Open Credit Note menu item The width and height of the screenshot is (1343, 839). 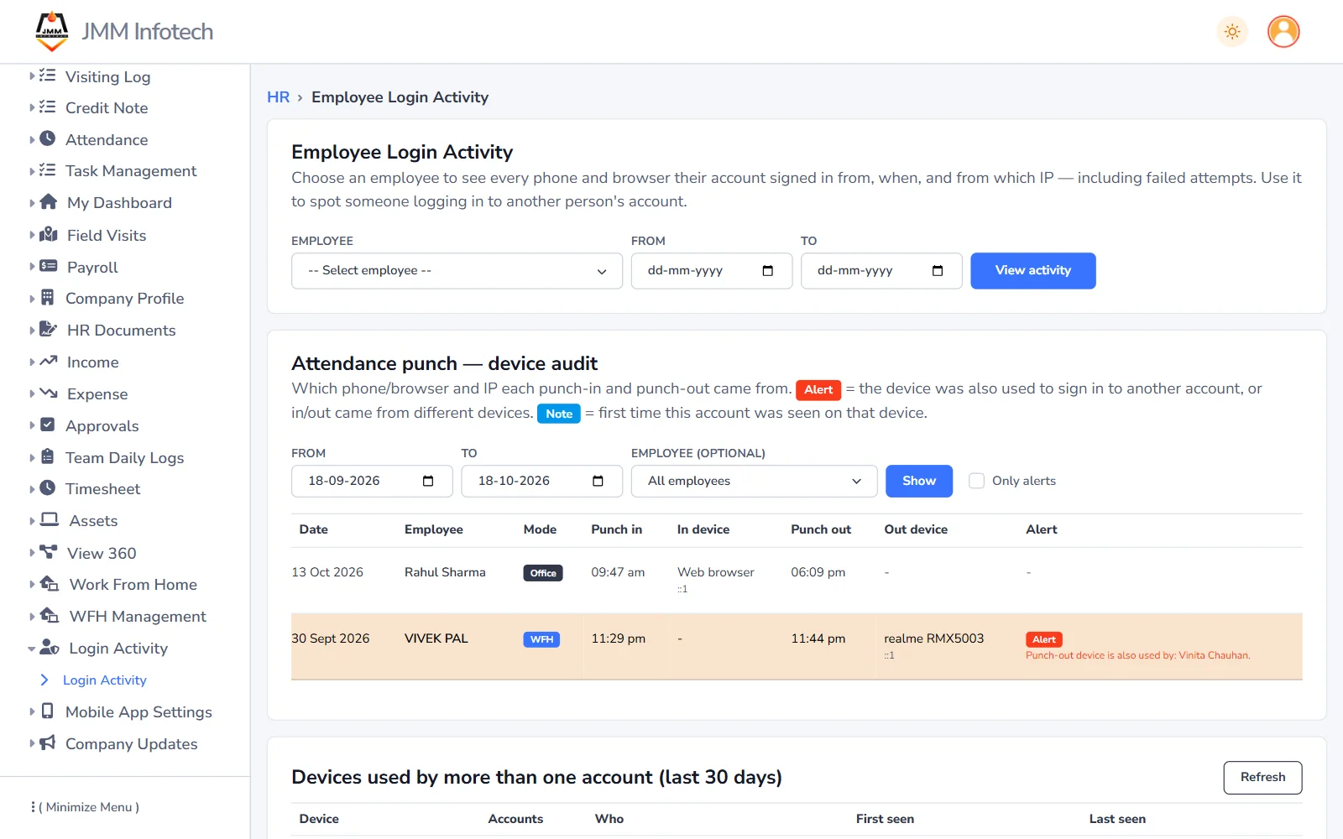(x=107, y=107)
